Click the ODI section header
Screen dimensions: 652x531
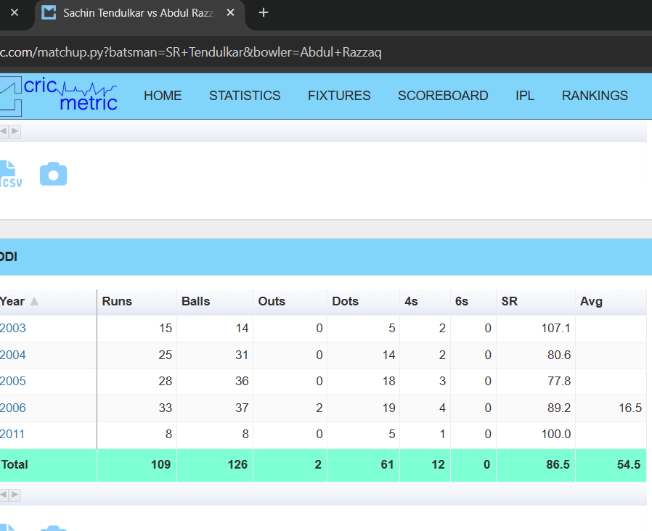pyautogui.click(x=326, y=257)
